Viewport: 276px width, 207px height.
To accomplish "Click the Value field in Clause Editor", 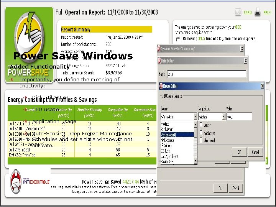I will coord(239,117).
